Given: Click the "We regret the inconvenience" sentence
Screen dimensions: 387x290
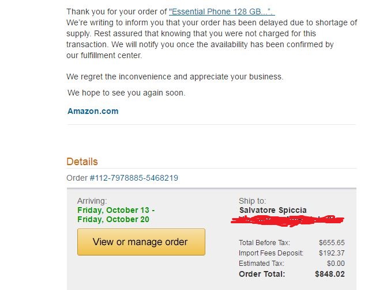Looking at the screenshot, I should click(175, 77).
